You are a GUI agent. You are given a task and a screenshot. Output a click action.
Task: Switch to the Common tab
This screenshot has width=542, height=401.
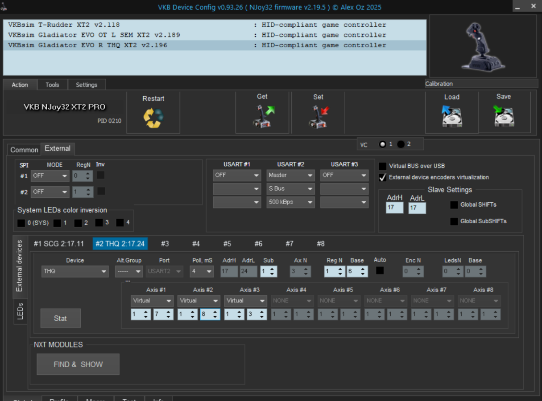[24, 150]
